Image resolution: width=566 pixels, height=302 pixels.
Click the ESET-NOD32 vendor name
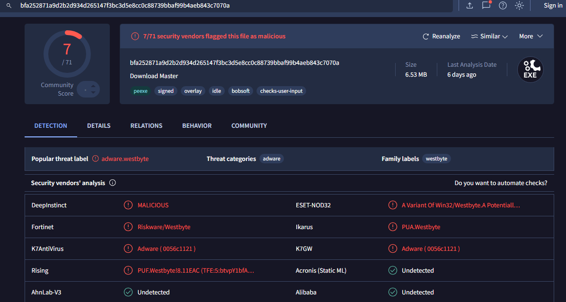(313, 205)
